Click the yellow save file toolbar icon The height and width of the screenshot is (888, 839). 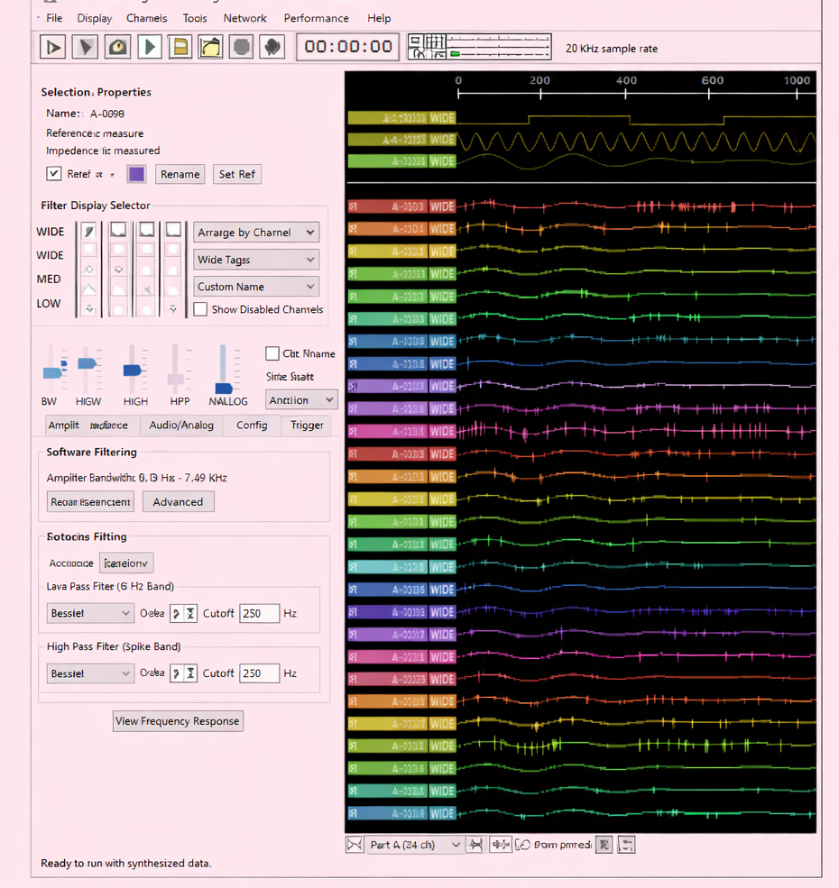(x=180, y=47)
